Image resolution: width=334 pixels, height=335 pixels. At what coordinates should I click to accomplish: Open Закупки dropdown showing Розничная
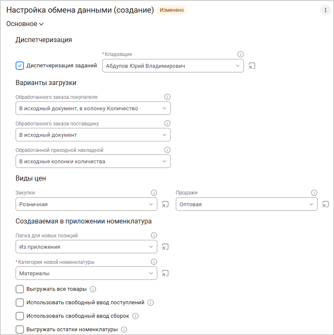pyautogui.click(x=86, y=204)
